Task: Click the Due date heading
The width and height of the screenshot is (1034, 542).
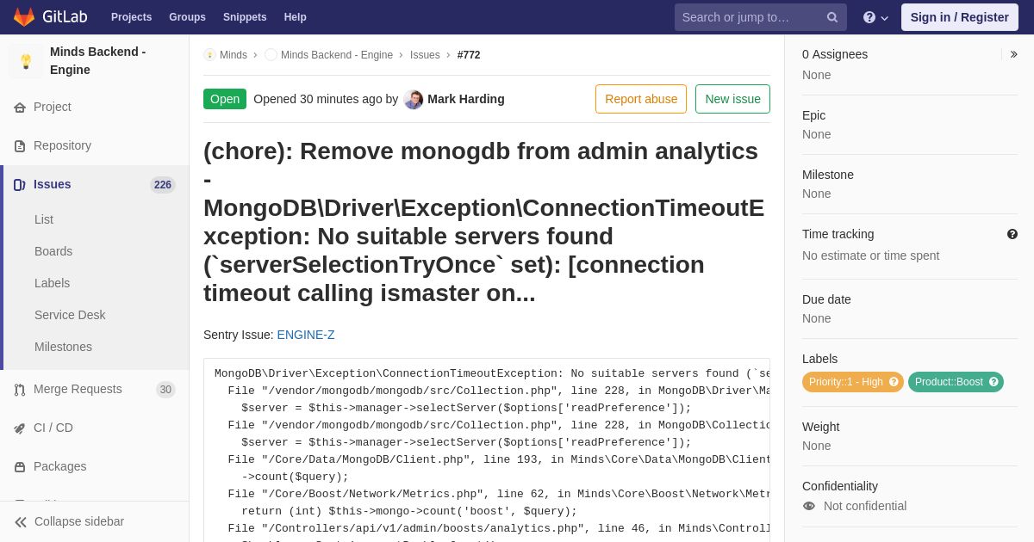Action: pyautogui.click(x=826, y=299)
